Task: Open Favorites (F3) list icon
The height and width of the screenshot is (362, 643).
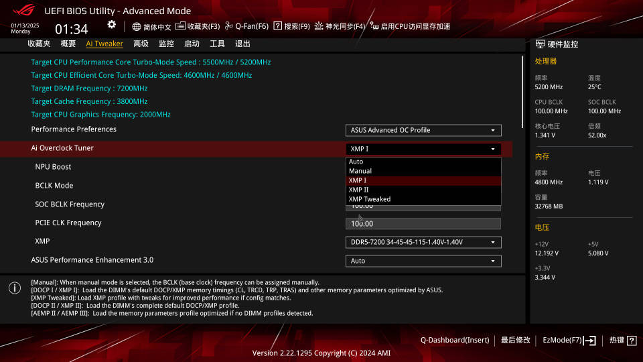Action: point(180,26)
